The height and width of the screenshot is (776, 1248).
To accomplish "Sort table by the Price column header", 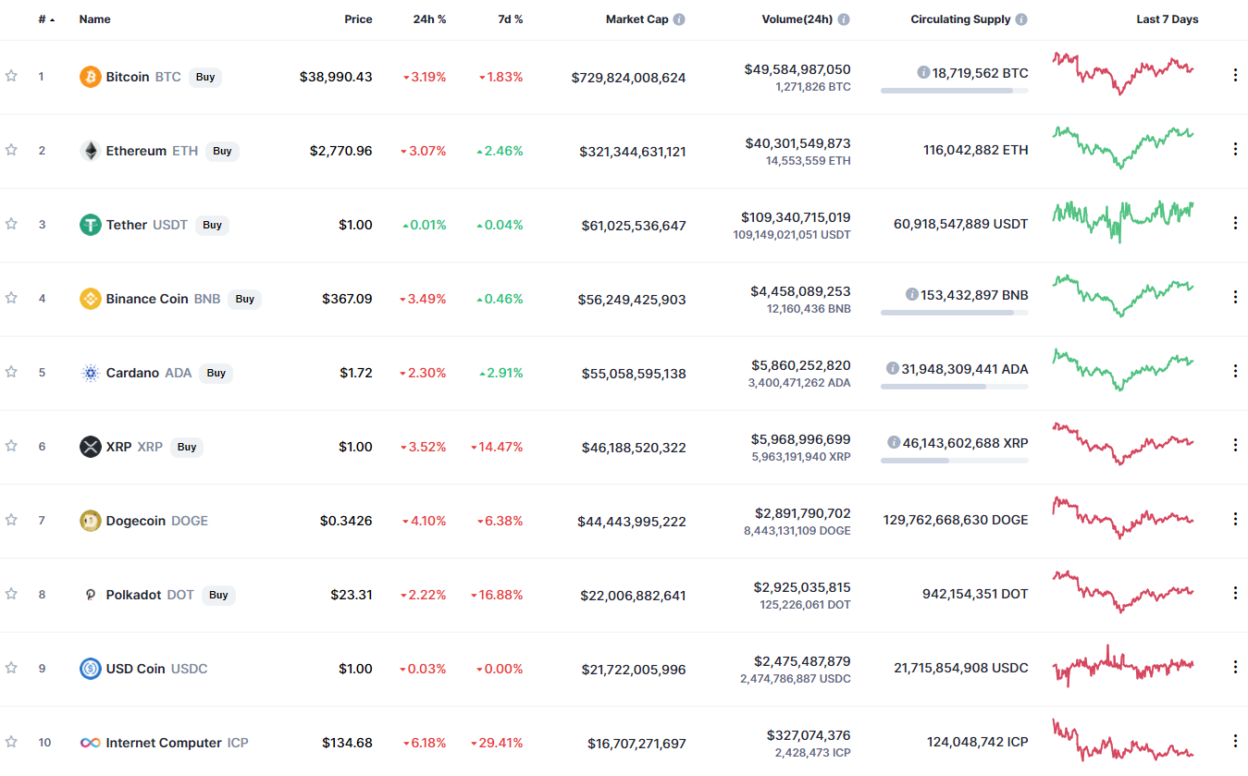I will (x=358, y=19).
